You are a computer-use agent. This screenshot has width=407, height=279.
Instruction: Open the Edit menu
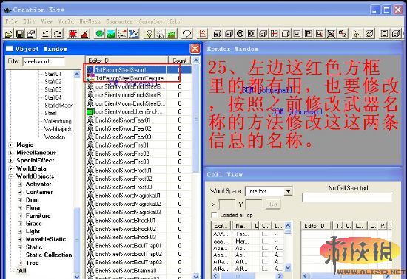point(29,21)
